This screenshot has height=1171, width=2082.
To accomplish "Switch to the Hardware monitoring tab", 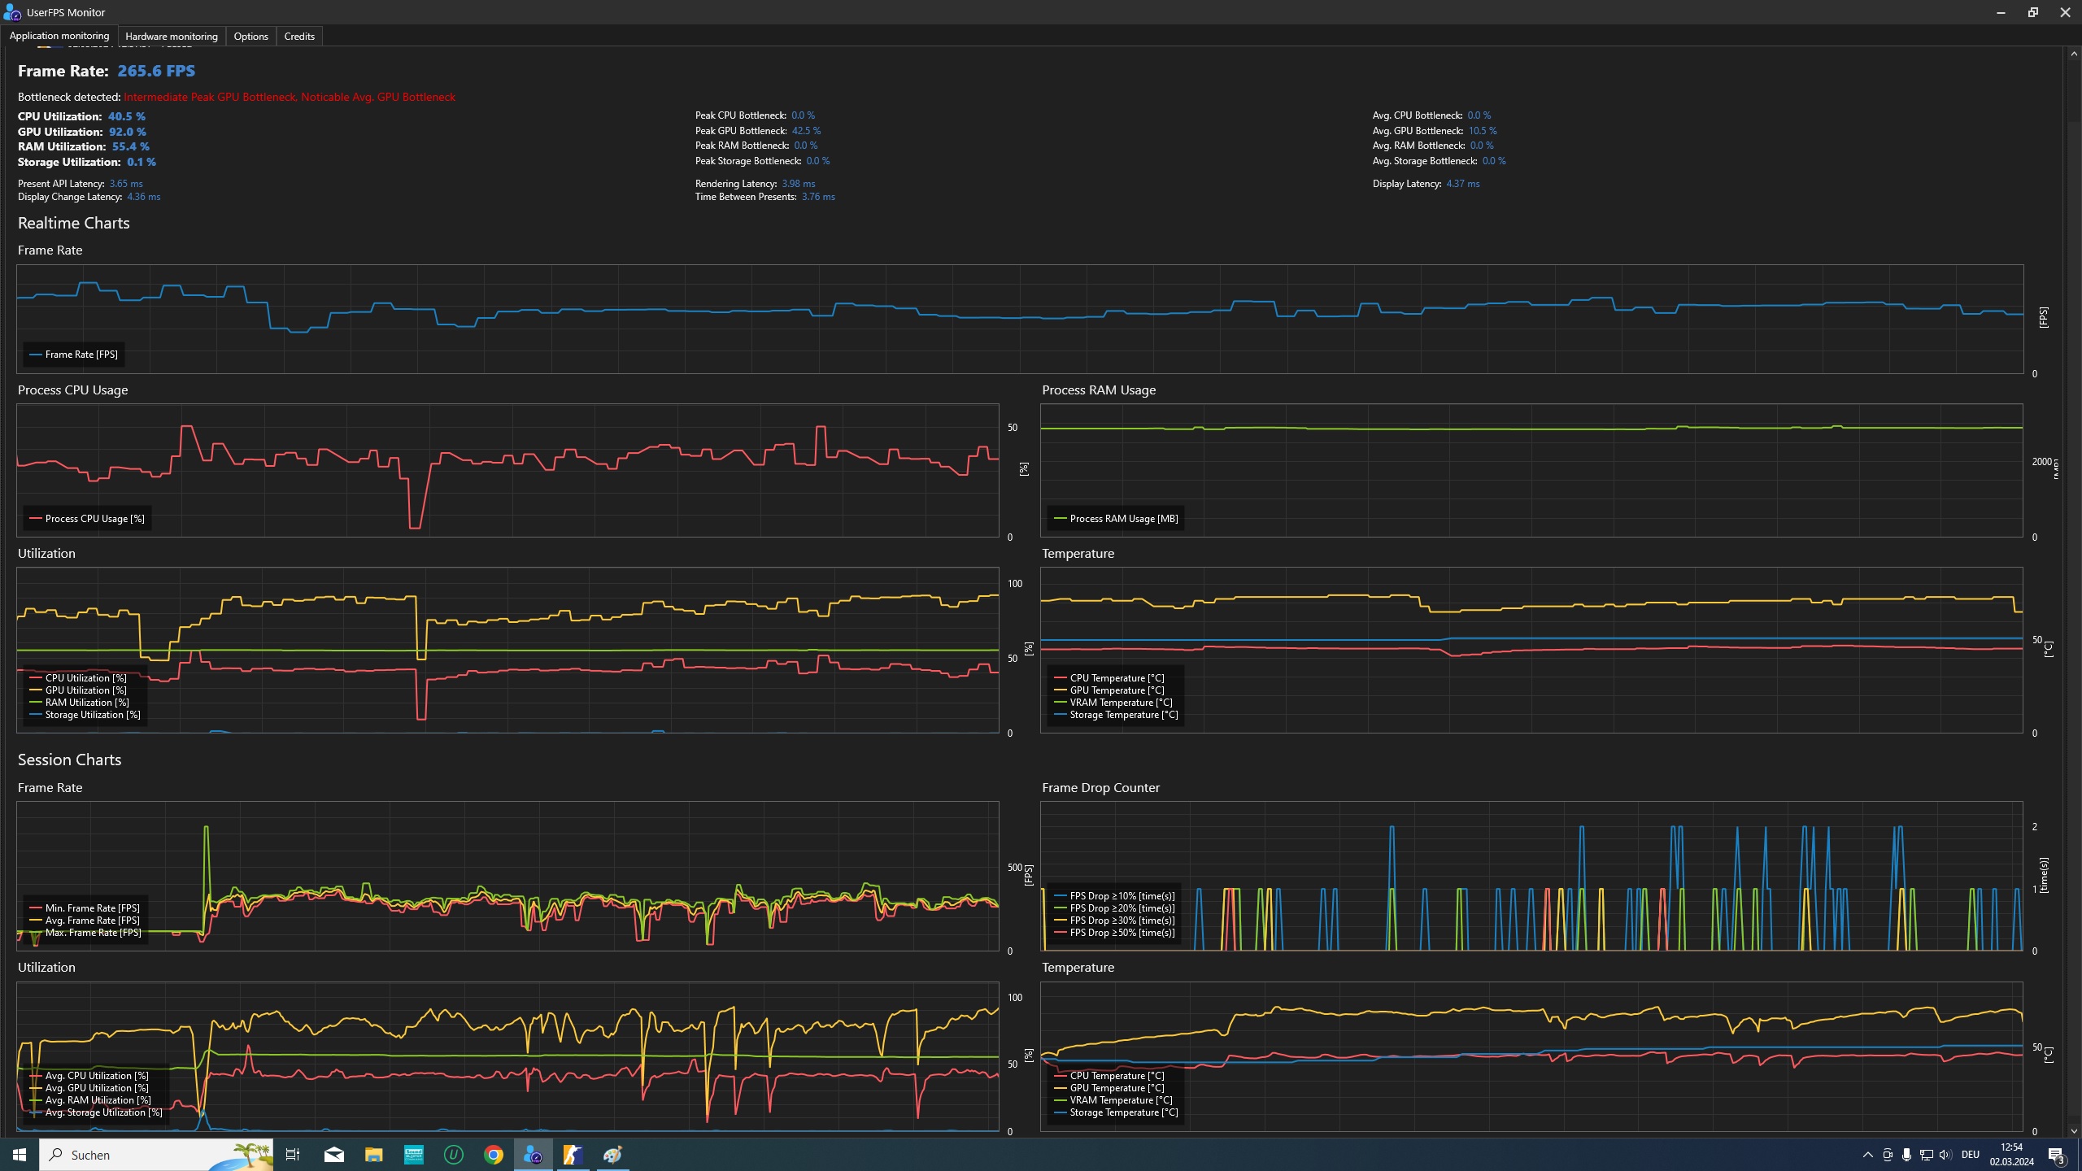I will [x=171, y=36].
